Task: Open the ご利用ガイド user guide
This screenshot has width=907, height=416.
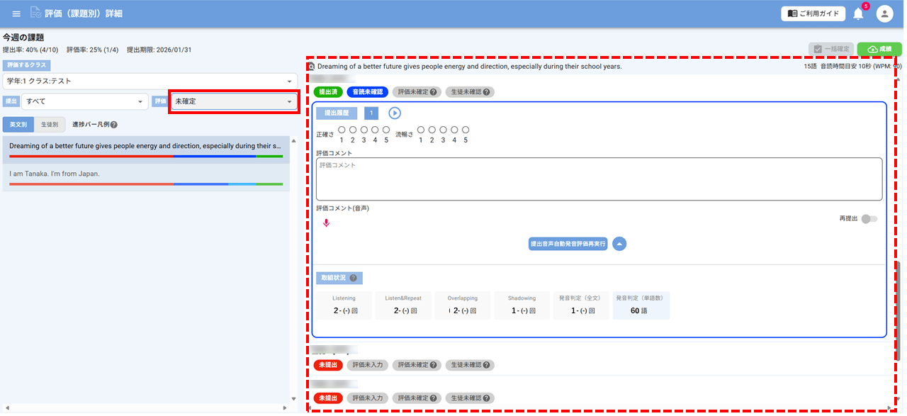Action: click(x=813, y=13)
